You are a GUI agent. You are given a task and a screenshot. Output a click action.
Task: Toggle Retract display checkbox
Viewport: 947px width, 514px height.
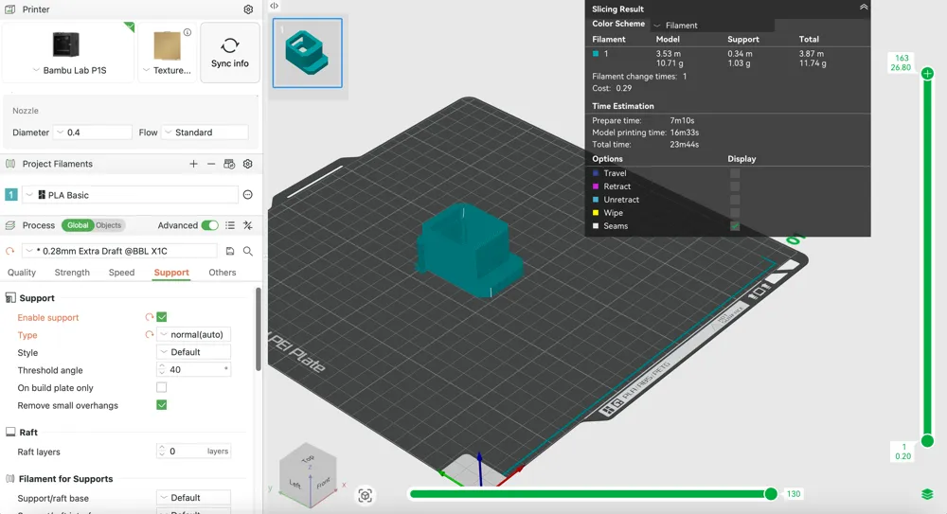pyautogui.click(x=735, y=186)
